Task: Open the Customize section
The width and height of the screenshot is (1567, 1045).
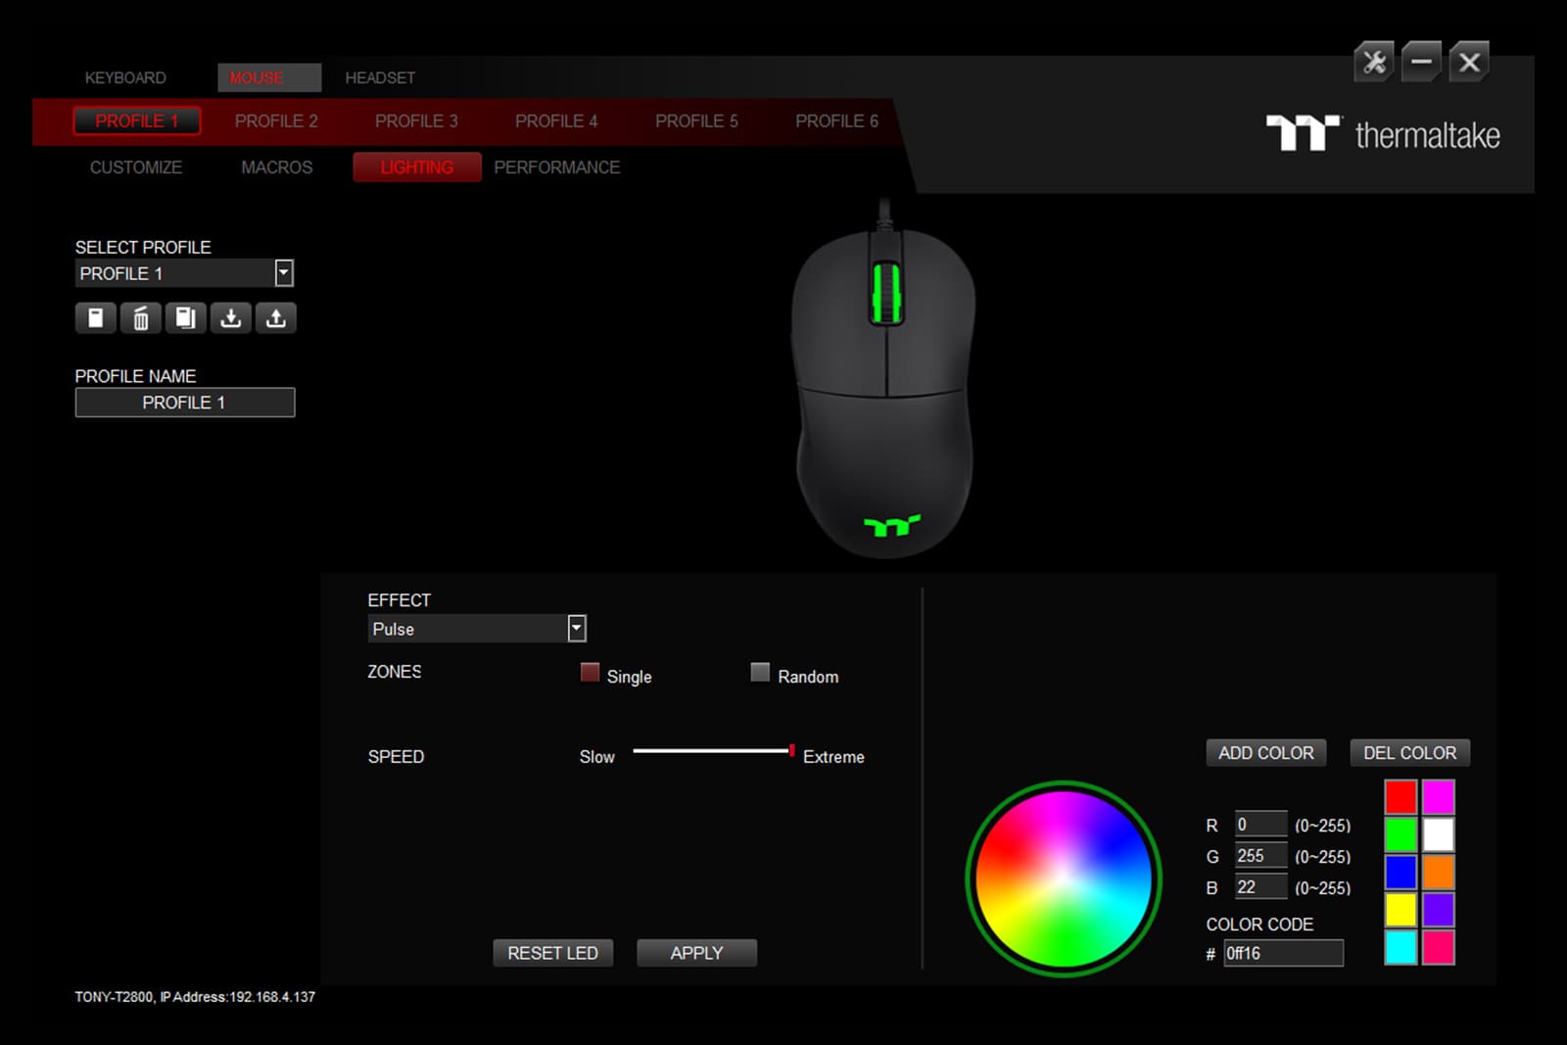Action: pyautogui.click(x=136, y=167)
